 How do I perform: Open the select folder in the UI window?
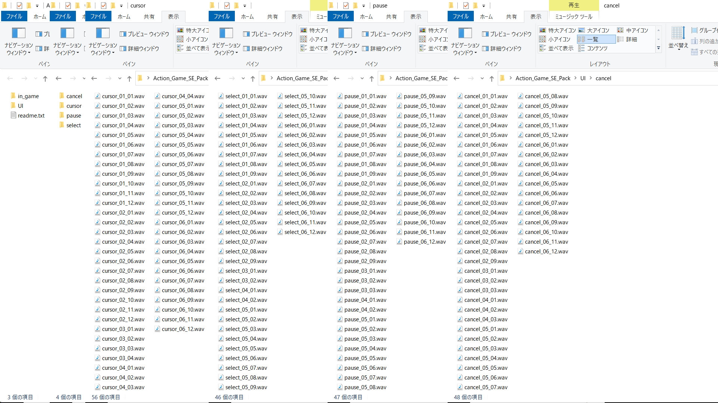point(70,125)
